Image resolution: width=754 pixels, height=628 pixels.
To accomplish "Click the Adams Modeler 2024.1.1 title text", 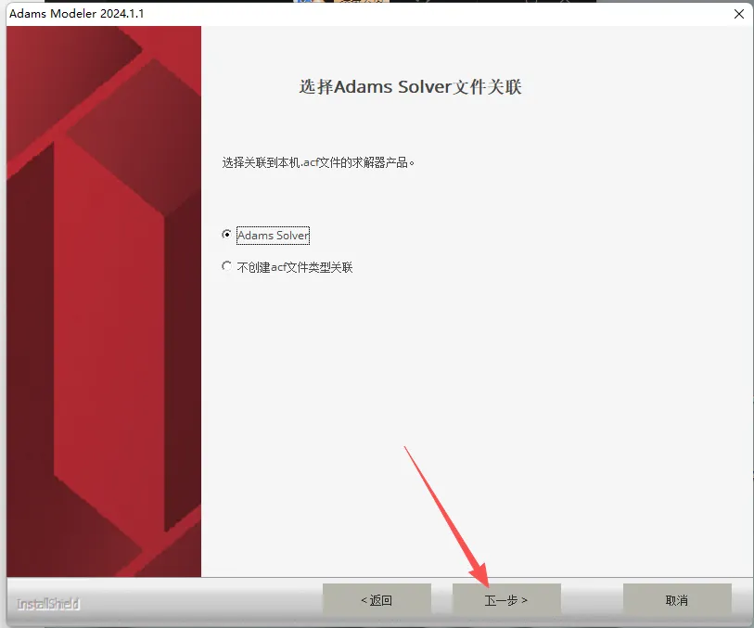I will (x=76, y=14).
